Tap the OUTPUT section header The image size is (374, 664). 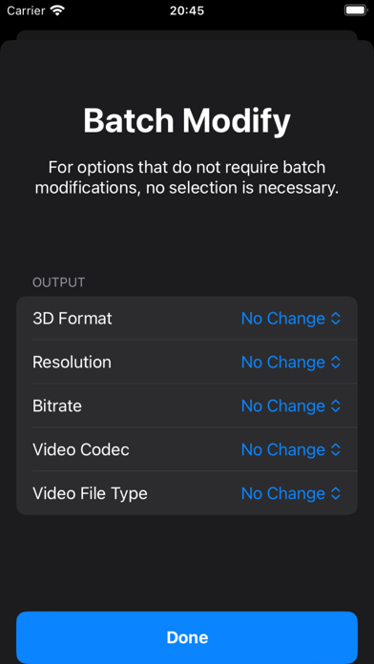point(59,282)
